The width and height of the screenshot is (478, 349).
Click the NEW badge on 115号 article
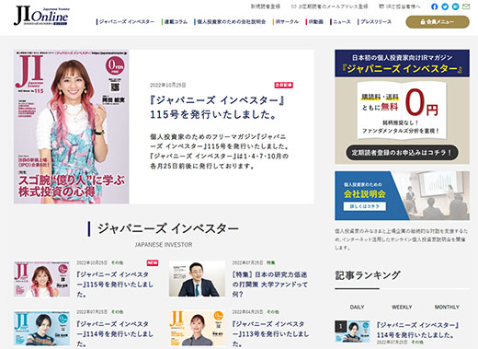pos(153,263)
